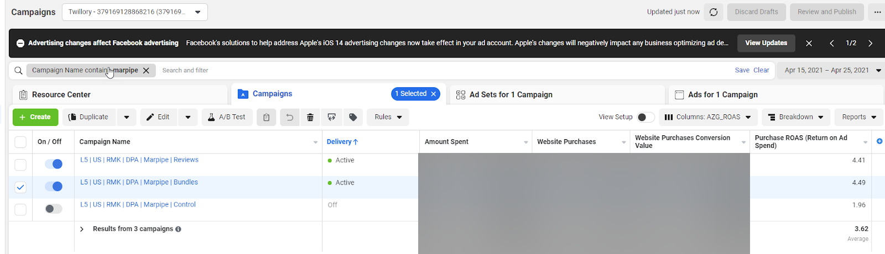885x254 pixels.
Task: Open L5 | US | RMK | DPA | Marpipe | Bundles campaign
Action: 139,182
